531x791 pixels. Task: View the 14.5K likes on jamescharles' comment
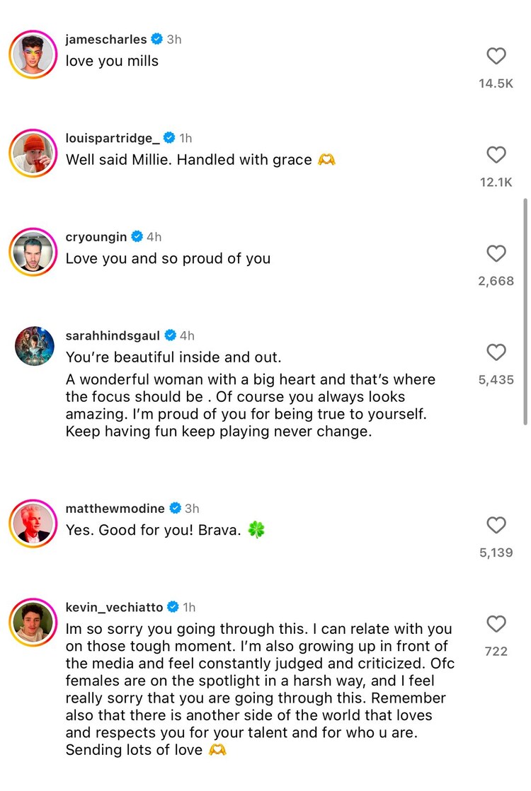pyautogui.click(x=496, y=83)
